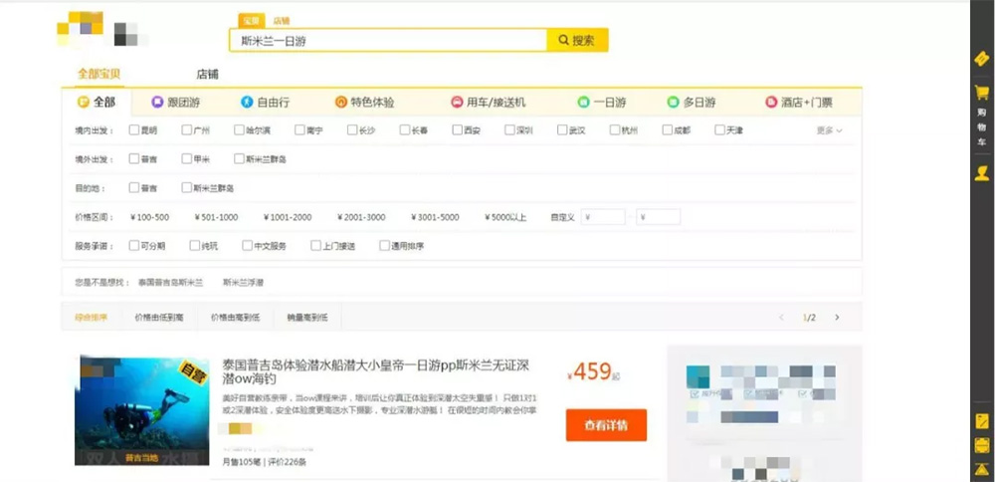Select the 酒店+门票 category tab
Image resolution: width=995 pixels, height=482 pixels.
tap(798, 103)
